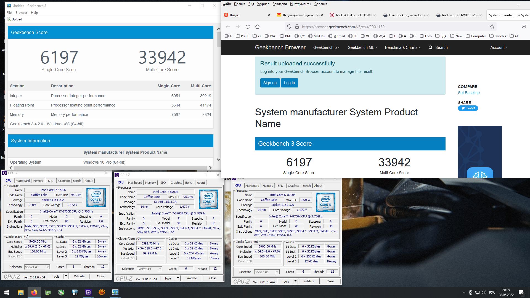This screenshot has height=298, width=530.
Task: Click Search in Geekbench Browser navbar
Action: click(x=438, y=47)
